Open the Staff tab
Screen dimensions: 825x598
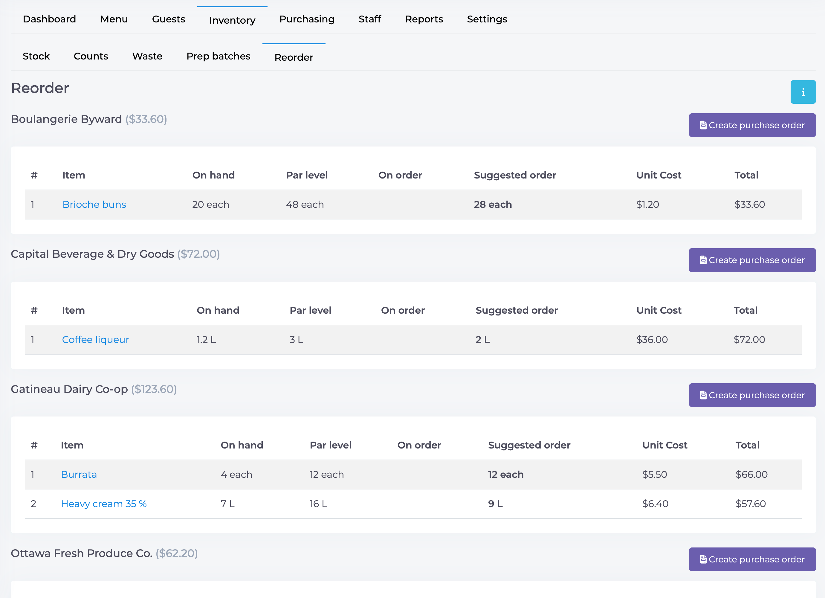[369, 19]
